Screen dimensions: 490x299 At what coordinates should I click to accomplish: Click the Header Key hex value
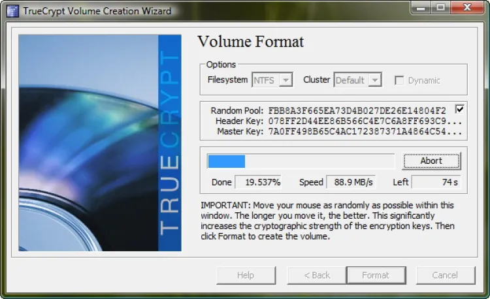click(365, 121)
